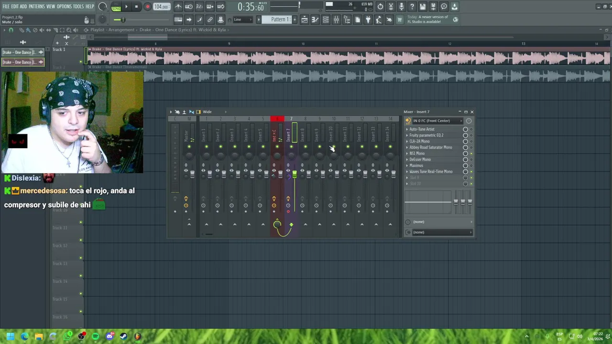Click the Play transport button
The width and height of the screenshot is (612, 344).
(126, 7)
